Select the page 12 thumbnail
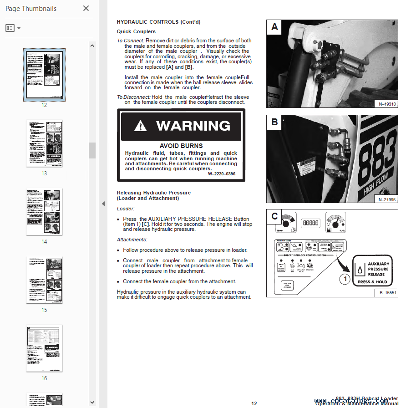The height and width of the screenshot is (408, 411). point(44,75)
